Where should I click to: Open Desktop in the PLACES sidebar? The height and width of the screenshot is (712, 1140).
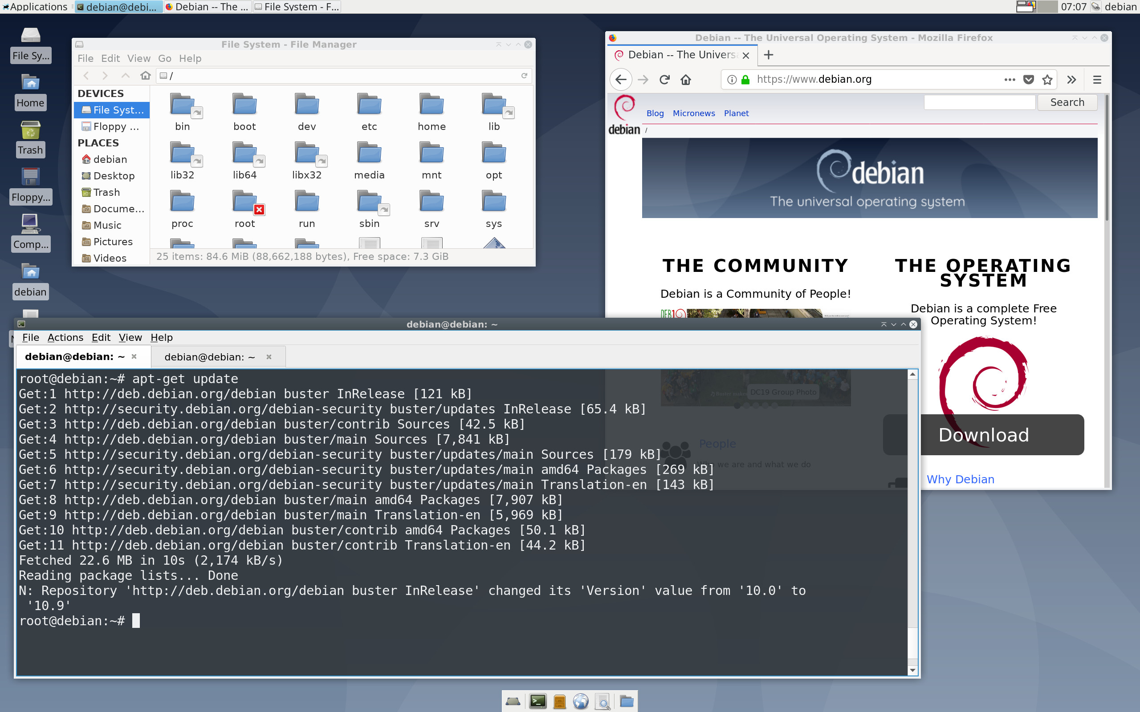pyautogui.click(x=112, y=176)
